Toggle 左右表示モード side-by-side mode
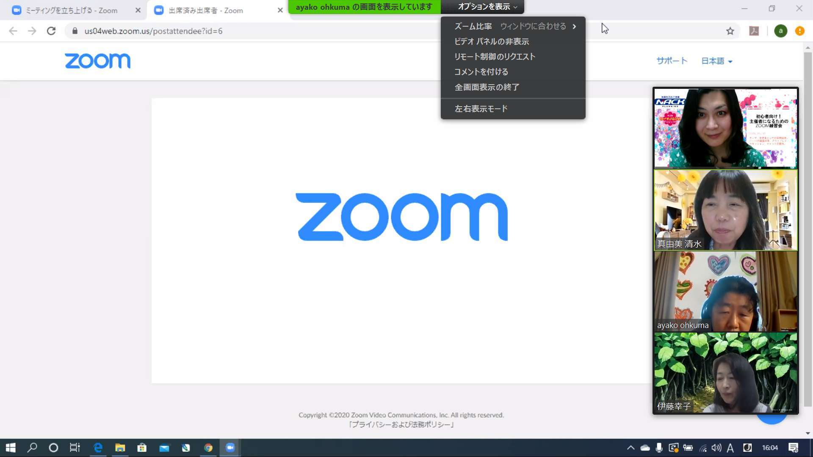Image resolution: width=813 pixels, height=457 pixels. [x=481, y=109]
